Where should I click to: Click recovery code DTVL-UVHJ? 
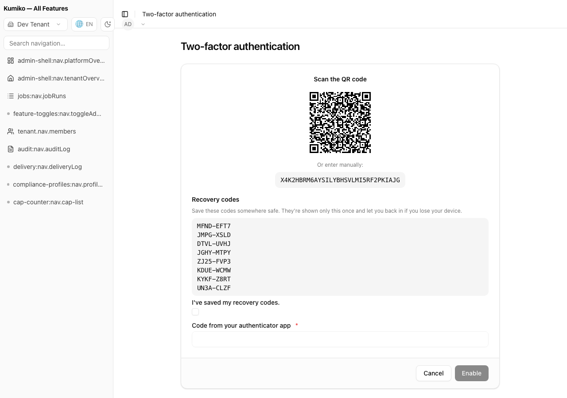coord(214,244)
